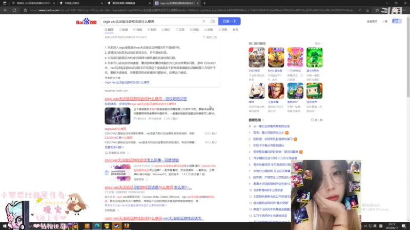This screenshot has width=410, height=230.
Task: Open the MAX 超变版 game icon
Action: point(276,57)
